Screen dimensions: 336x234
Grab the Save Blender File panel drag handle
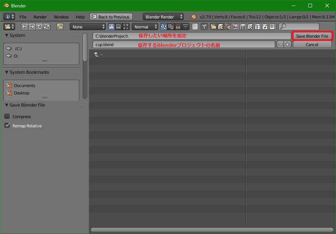[83, 106]
